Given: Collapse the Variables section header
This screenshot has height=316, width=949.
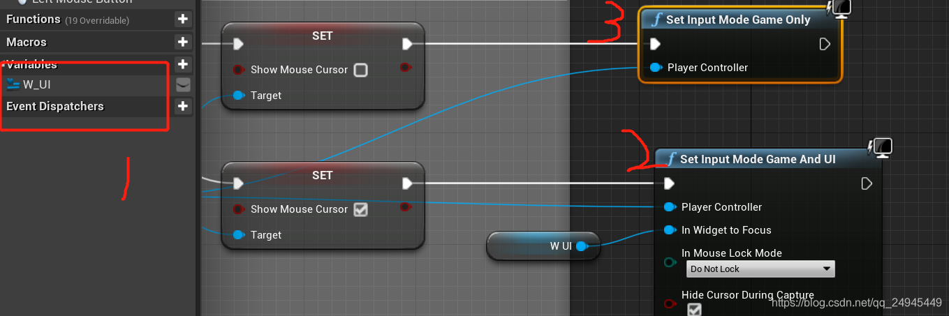Looking at the screenshot, I should click(x=31, y=64).
